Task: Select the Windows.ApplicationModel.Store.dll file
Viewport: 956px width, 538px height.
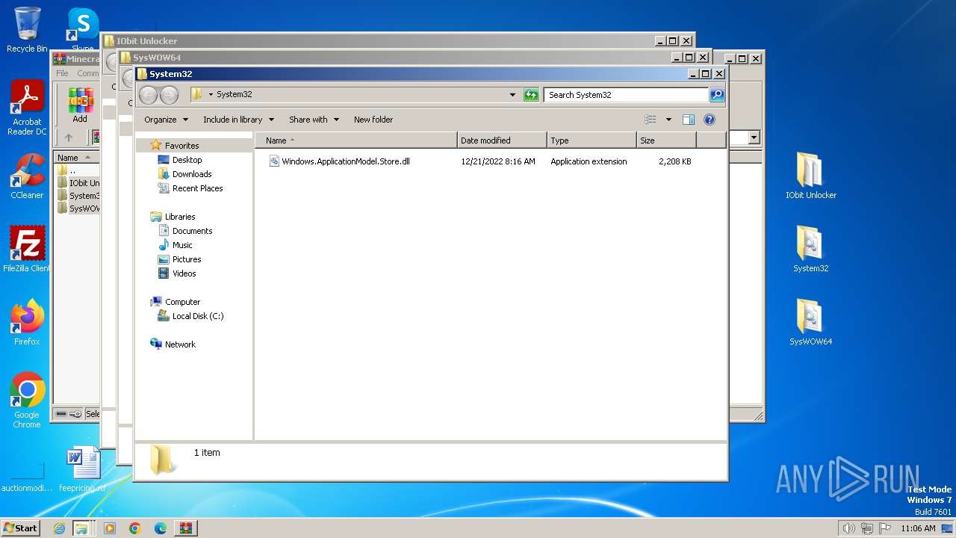Action: [346, 161]
